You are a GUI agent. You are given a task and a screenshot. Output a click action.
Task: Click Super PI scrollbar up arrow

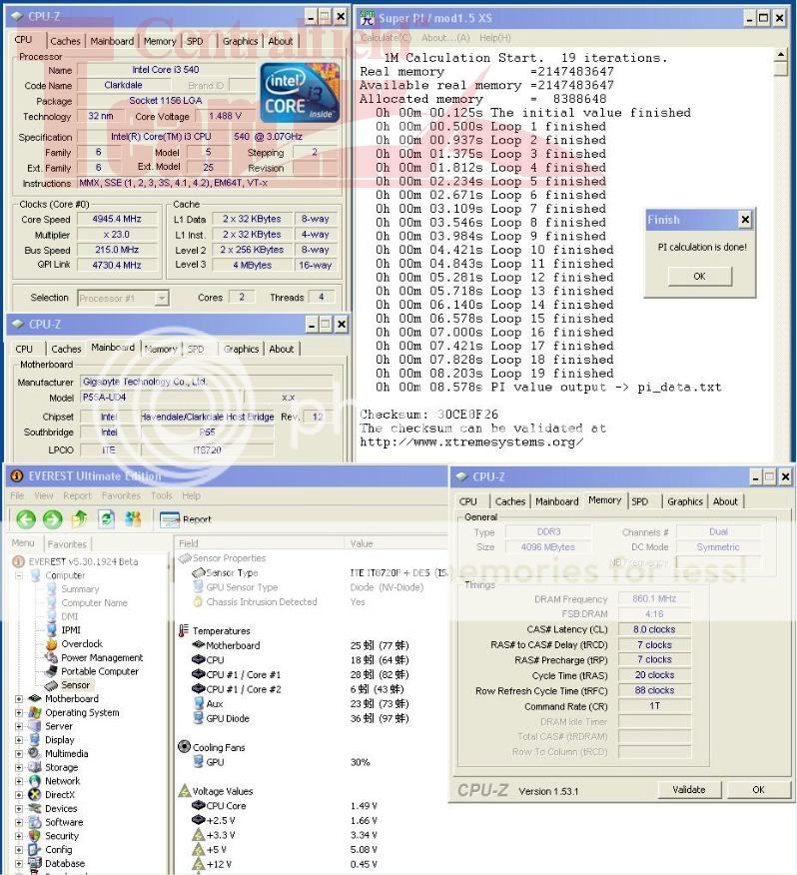781,55
